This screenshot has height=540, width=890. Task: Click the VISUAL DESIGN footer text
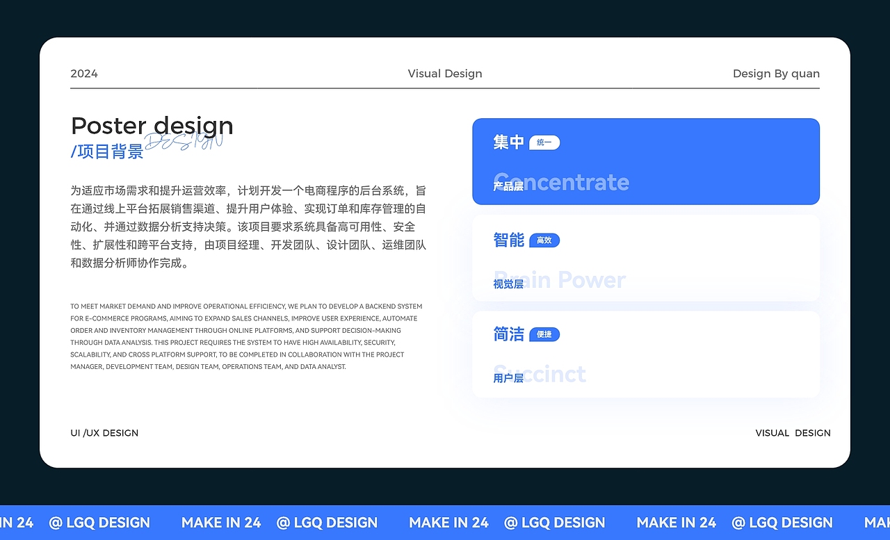pos(793,433)
